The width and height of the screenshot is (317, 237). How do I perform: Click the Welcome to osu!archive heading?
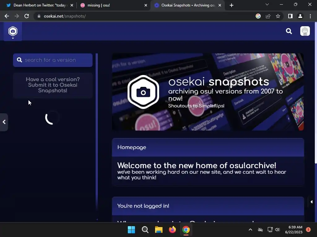click(x=197, y=165)
